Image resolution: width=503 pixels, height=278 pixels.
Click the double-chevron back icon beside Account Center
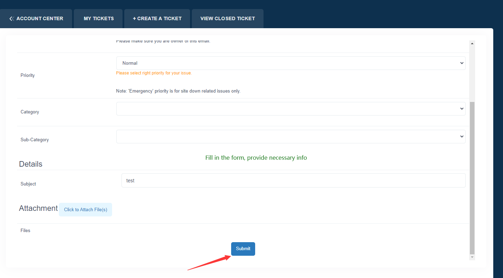point(12,18)
